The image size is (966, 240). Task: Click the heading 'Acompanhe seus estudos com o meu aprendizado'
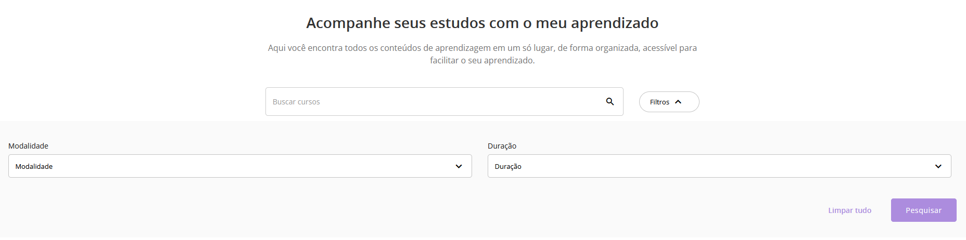point(482,23)
